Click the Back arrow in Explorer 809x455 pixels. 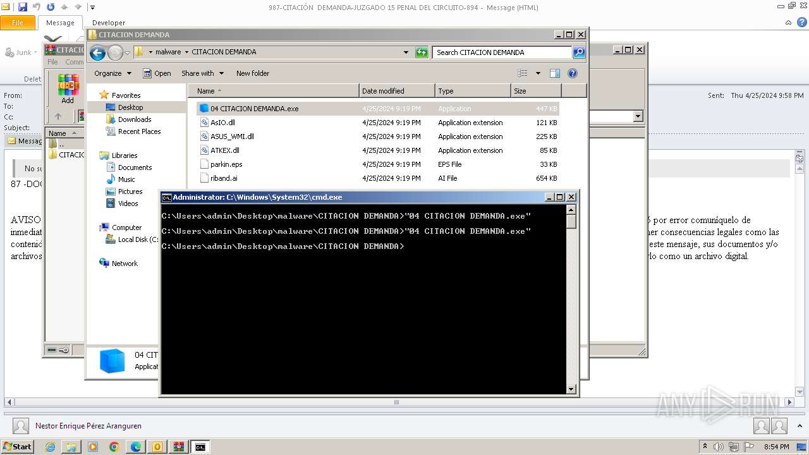[97, 52]
